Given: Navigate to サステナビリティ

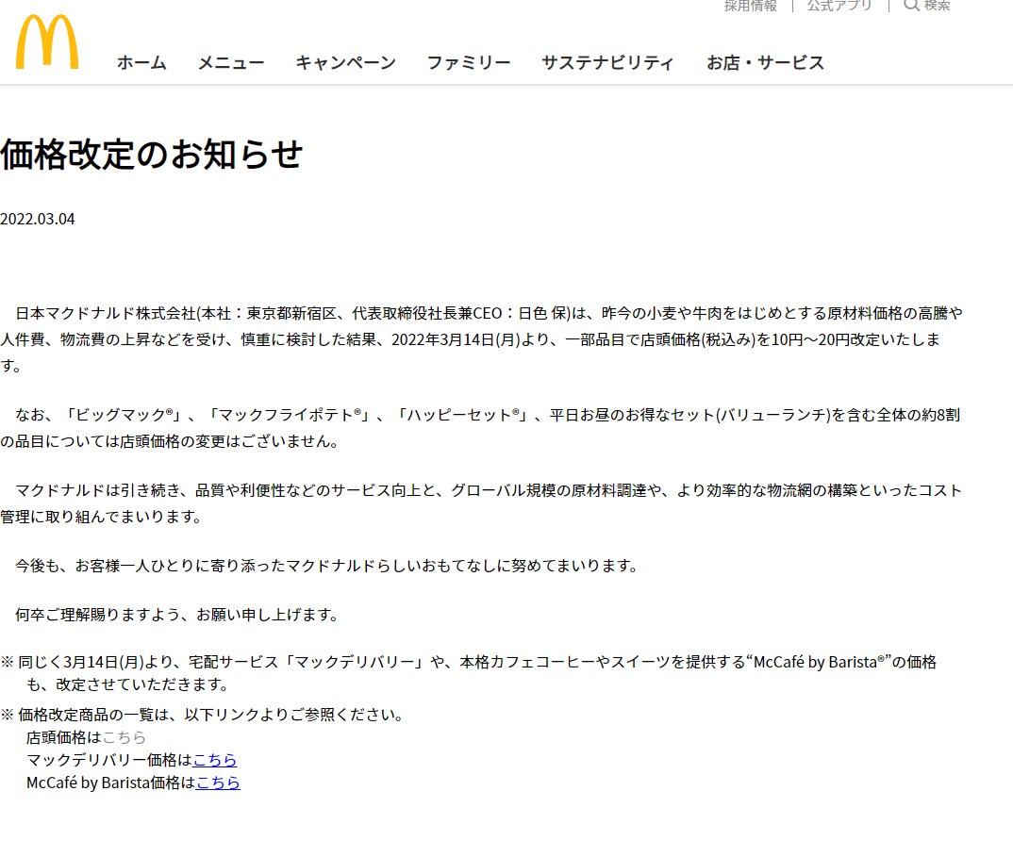Looking at the screenshot, I should click(x=608, y=62).
